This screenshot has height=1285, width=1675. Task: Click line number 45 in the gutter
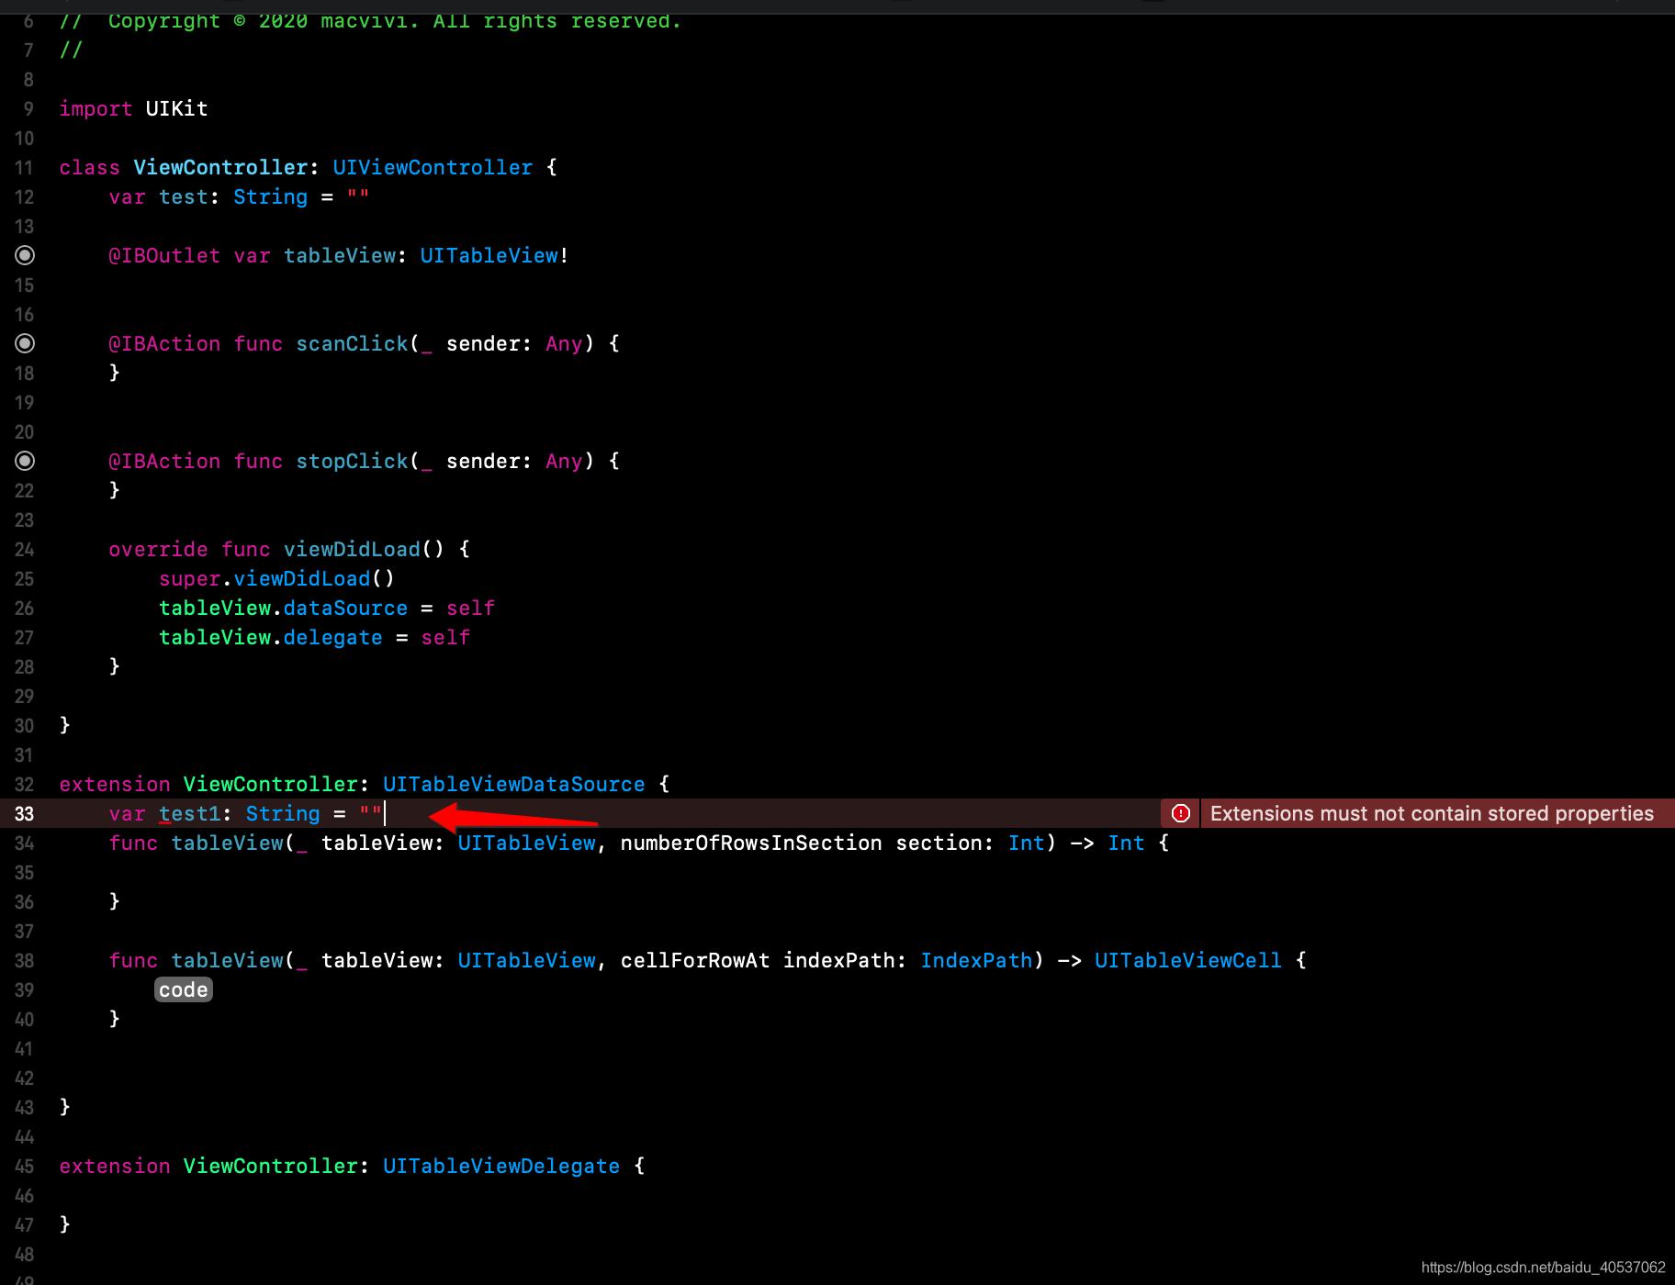[x=24, y=1166]
